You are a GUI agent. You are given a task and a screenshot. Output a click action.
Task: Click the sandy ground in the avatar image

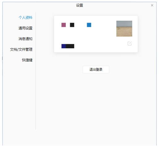tap(124, 32)
